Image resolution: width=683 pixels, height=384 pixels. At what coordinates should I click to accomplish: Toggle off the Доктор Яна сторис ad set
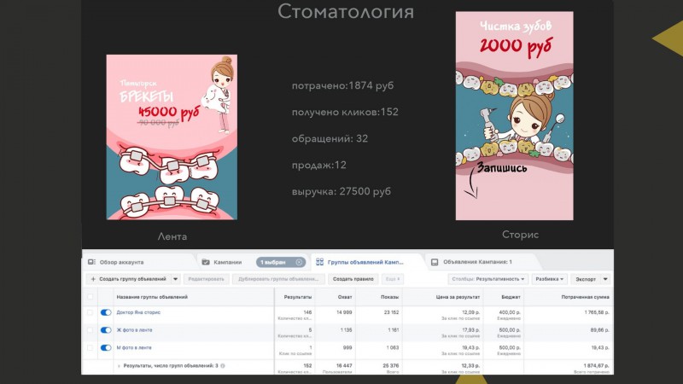pyautogui.click(x=106, y=312)
